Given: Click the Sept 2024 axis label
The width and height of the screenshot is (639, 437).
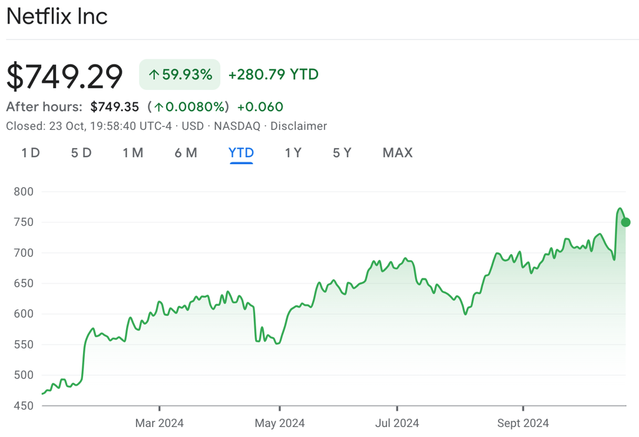Looking at the screenshot, I should click(523, 423).
